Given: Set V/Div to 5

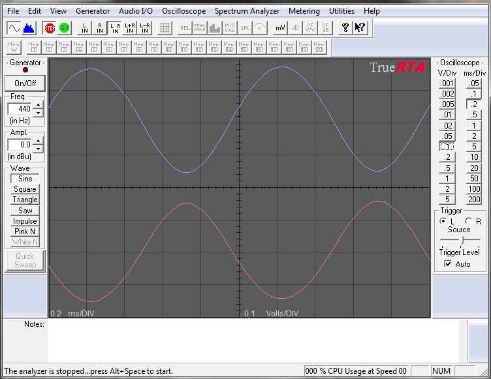Looking at the screenshot, I should (447, 200).
